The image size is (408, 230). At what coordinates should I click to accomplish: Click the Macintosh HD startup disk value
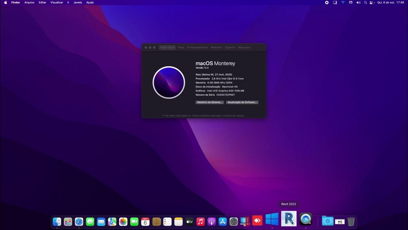click(x=230, y=87)
